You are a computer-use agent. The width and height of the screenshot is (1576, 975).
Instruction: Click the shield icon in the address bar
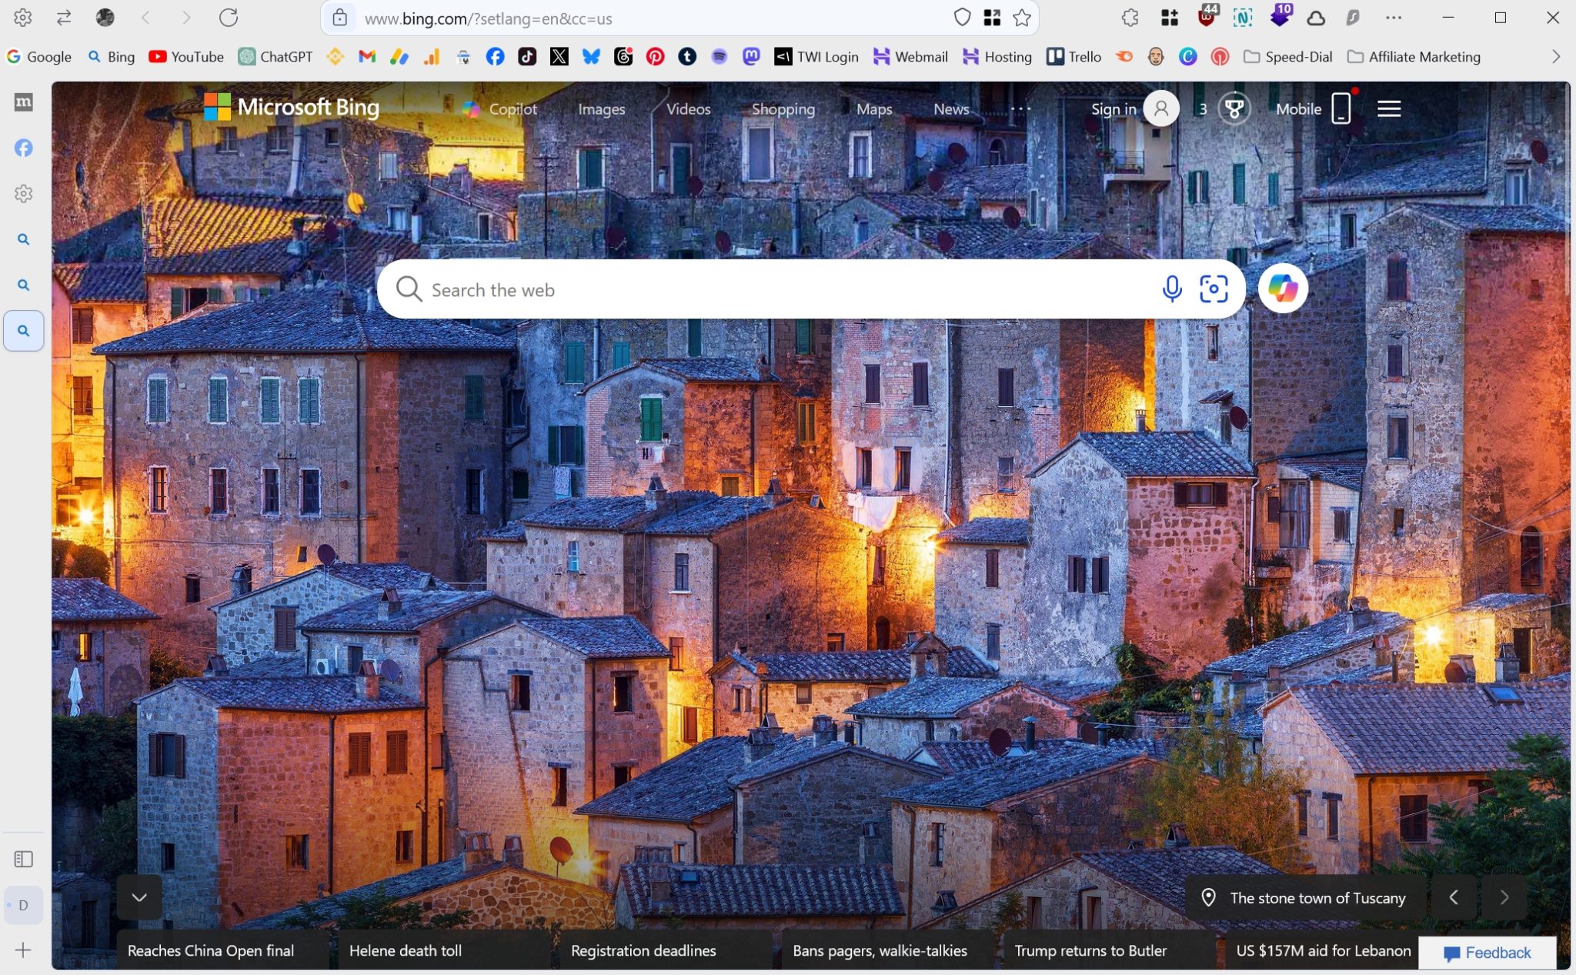tap(961, 18)
